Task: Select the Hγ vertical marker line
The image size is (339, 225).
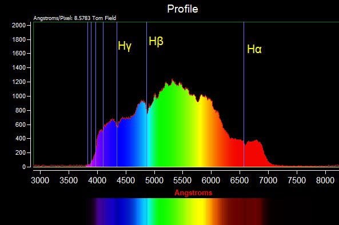Action: pyautogui.click(x=117, y=94)
